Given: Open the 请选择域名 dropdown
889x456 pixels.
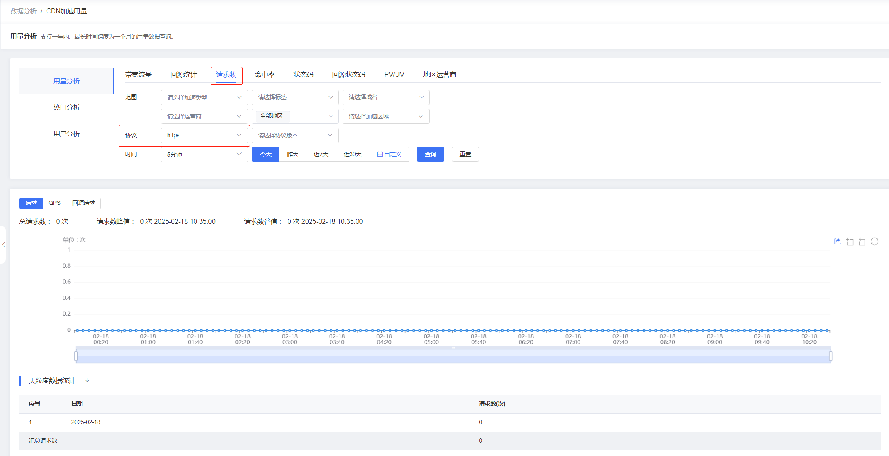Looking at the screenshot, I should [386, 97].
